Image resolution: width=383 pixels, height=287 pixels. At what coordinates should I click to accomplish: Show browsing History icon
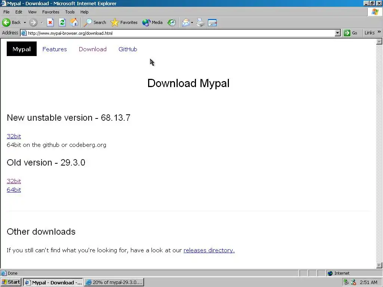click(171, 22)
